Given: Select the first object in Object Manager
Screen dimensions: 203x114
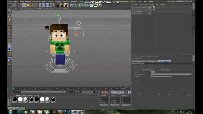Looking at the screenshot, I should coord(141,7).
